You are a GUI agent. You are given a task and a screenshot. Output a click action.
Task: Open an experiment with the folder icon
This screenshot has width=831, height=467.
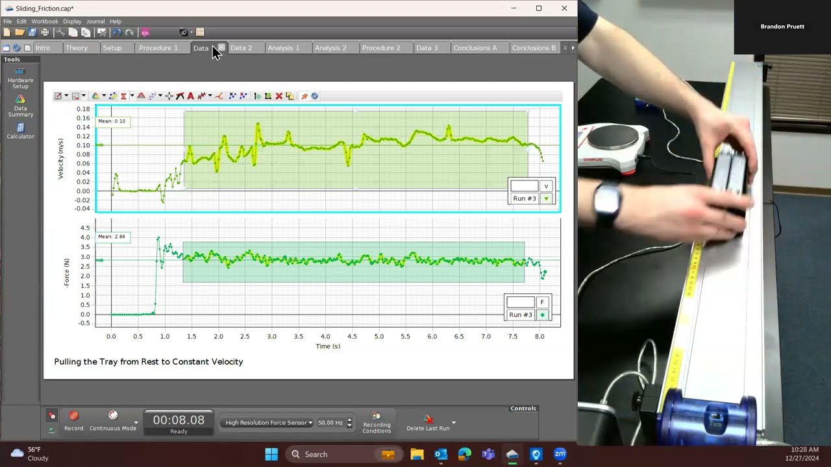click(19, 32)
